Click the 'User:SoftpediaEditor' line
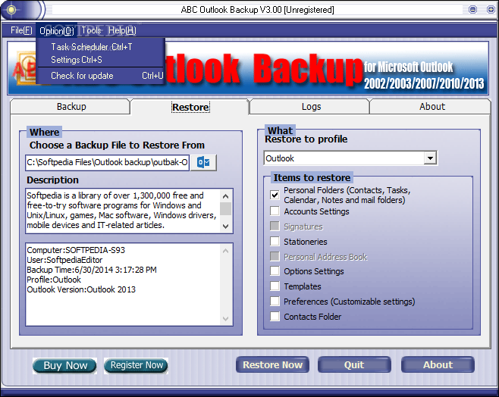Screen dimensions: 499x397 (x=64, y=260)
